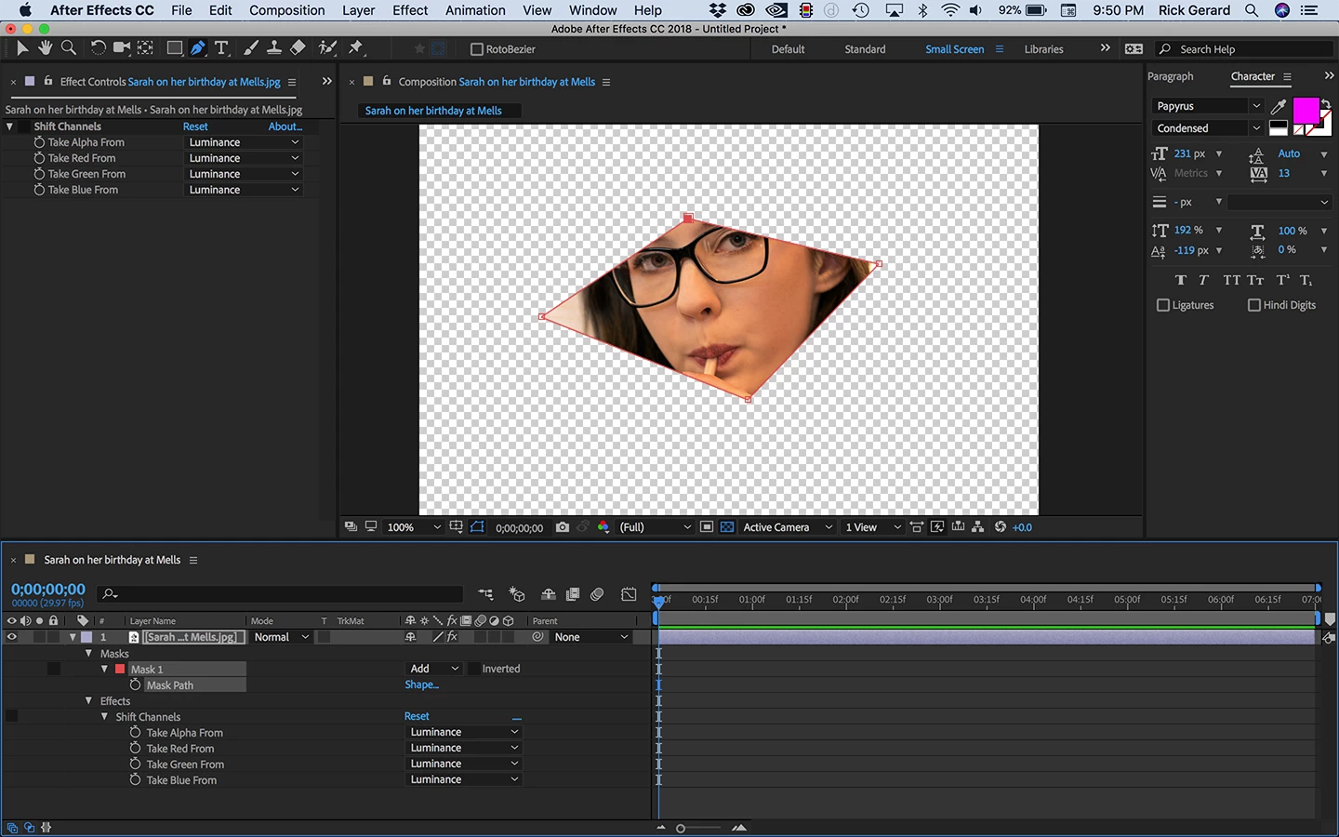Open the Condensed font style dropdown
Viewport: 1339px width, 837px height.
[1208, 128]
